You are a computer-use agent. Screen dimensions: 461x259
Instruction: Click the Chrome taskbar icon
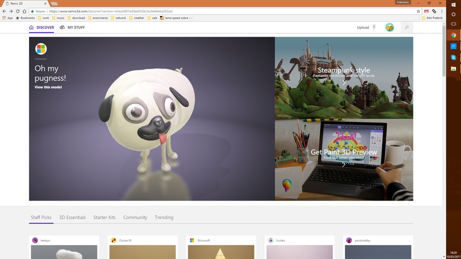tap(453, 35)
